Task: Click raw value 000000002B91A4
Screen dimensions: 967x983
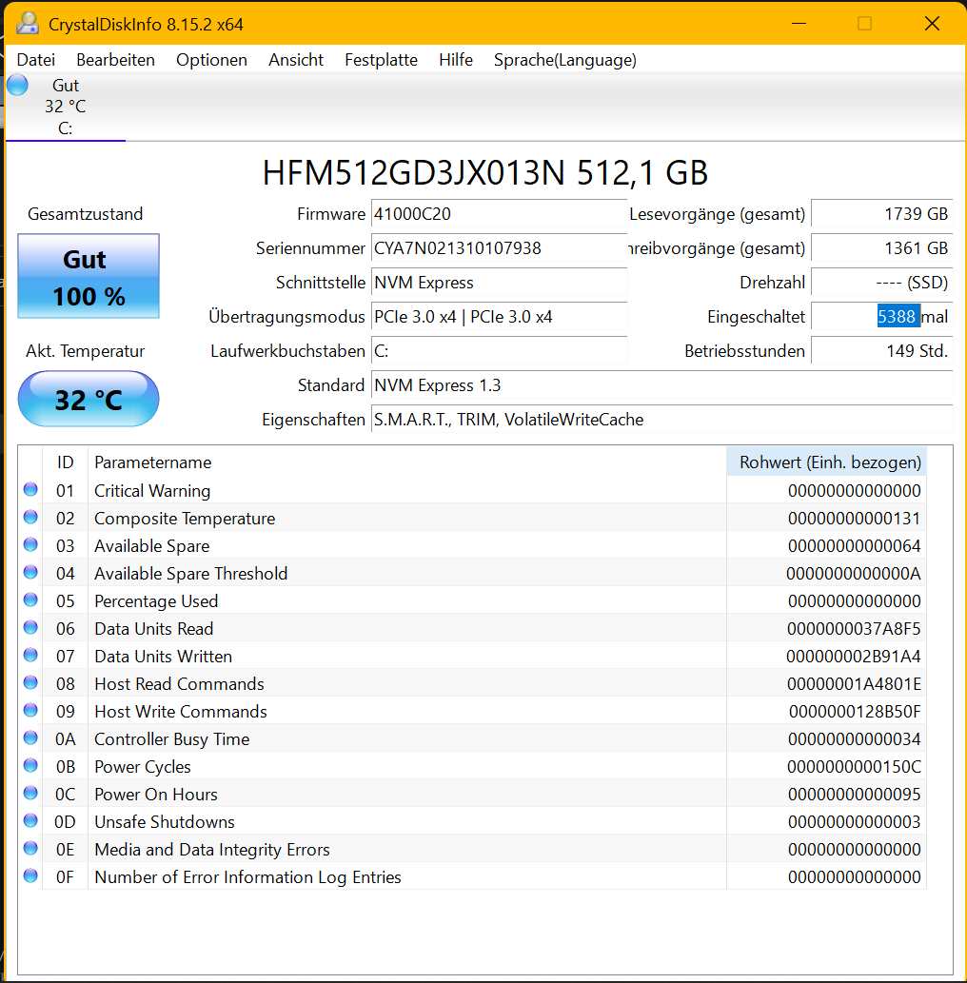Action: coord(854,657)
